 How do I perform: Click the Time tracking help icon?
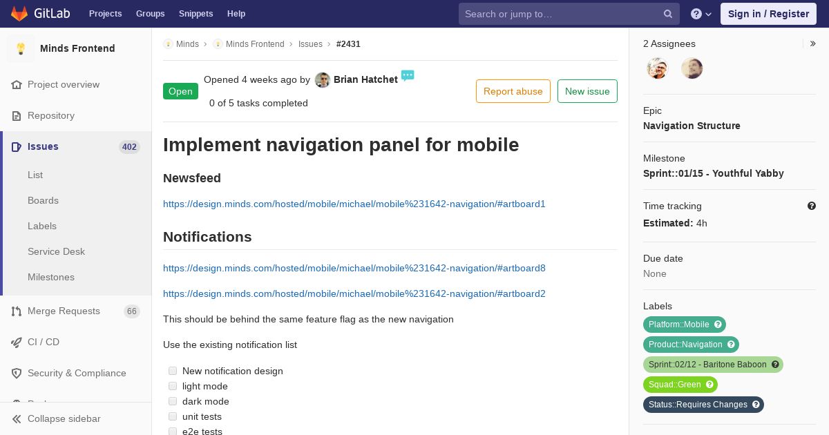pyautogui.click(x=812, y=206)
